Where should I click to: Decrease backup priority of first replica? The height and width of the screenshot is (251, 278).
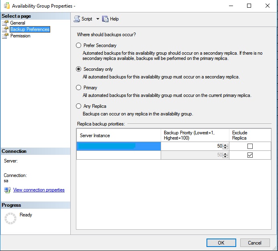[225, 148]
